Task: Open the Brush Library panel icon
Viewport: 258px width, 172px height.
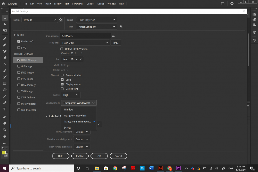Action: (254, 33)
